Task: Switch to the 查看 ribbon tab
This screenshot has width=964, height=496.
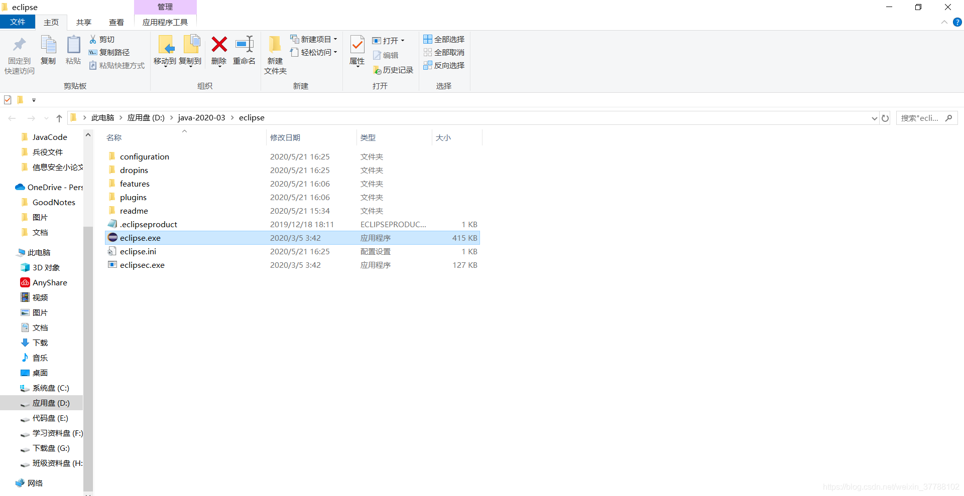Action: click(x=116, y=22)
